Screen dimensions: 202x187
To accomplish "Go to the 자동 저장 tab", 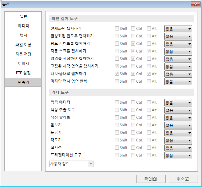I will 23,54.
